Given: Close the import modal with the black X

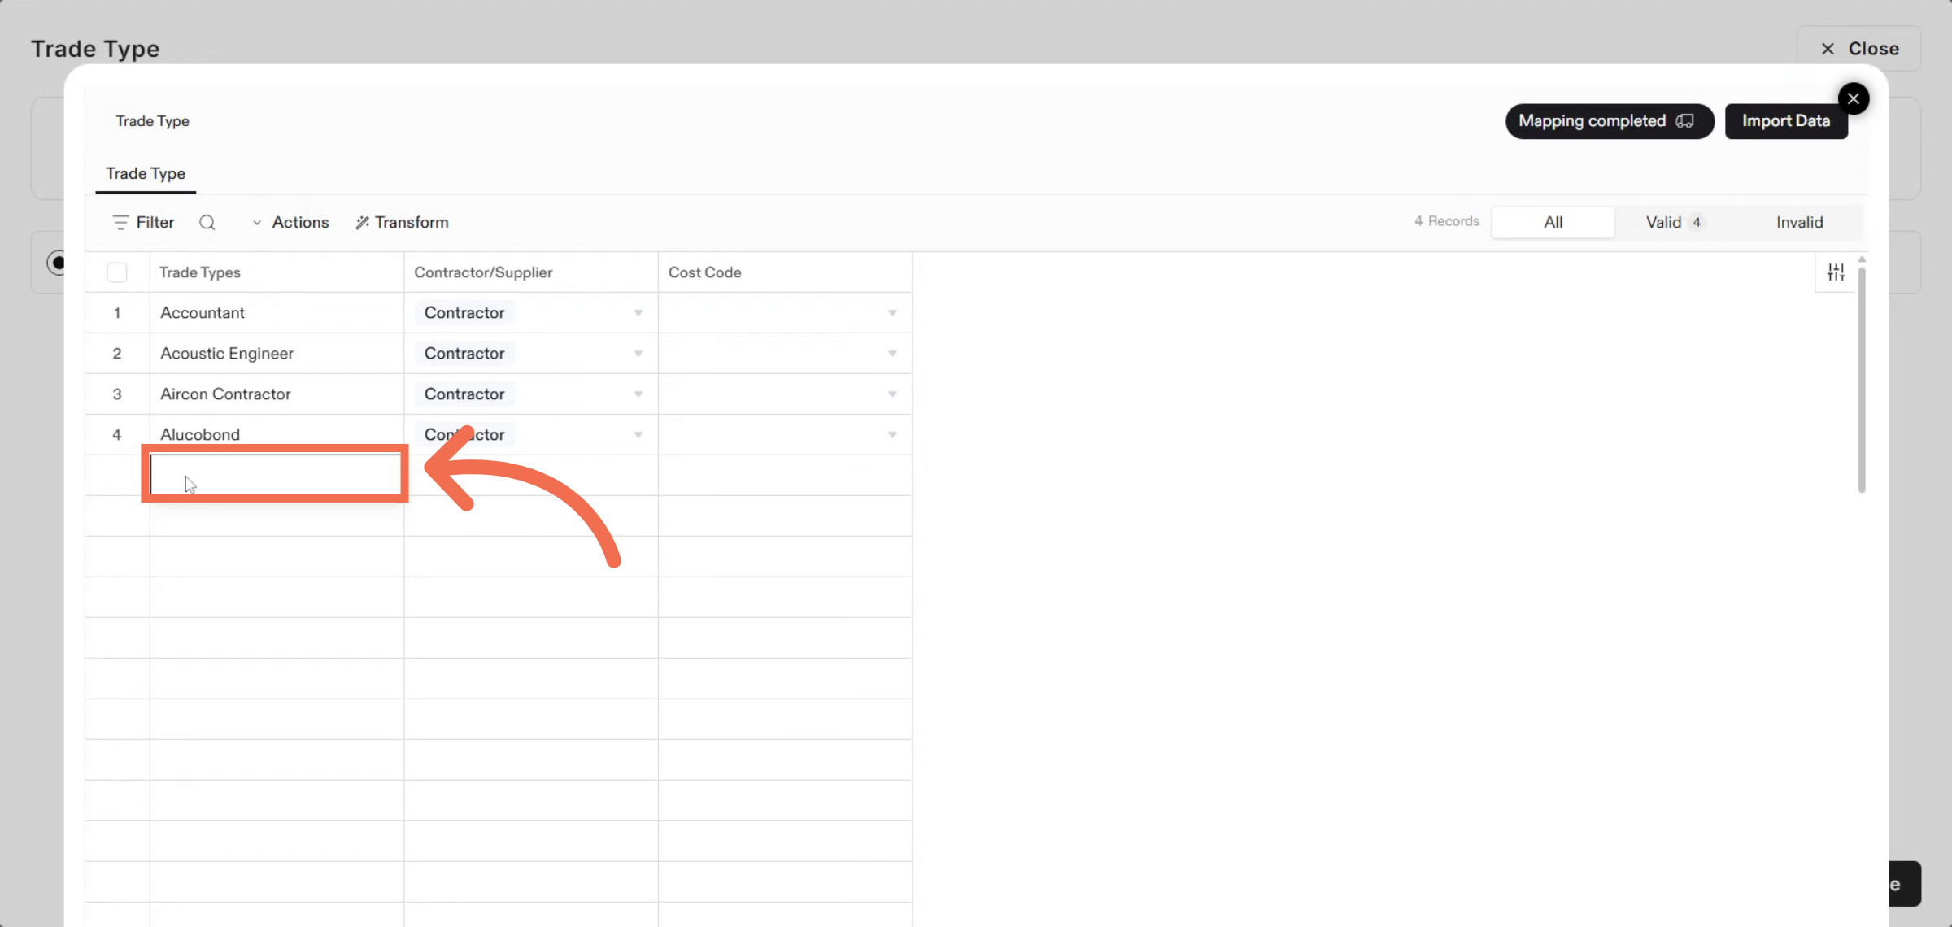Looking at the screenshot, I should coord(1853,99).
